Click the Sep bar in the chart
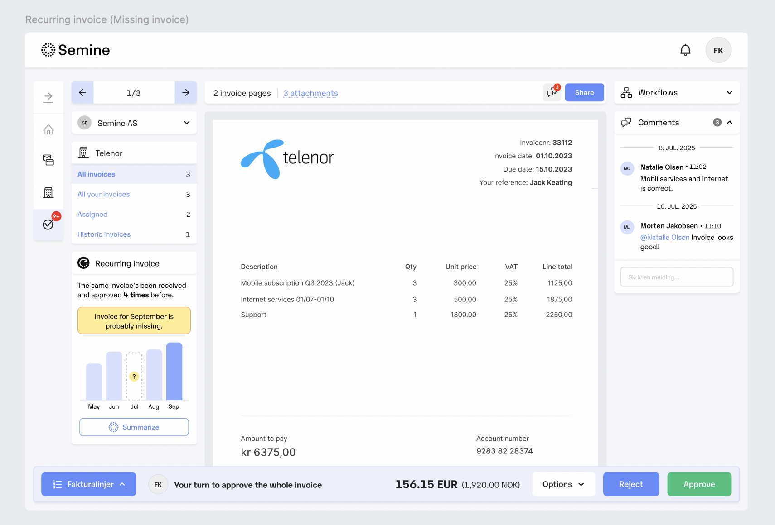 click(174, 371)
